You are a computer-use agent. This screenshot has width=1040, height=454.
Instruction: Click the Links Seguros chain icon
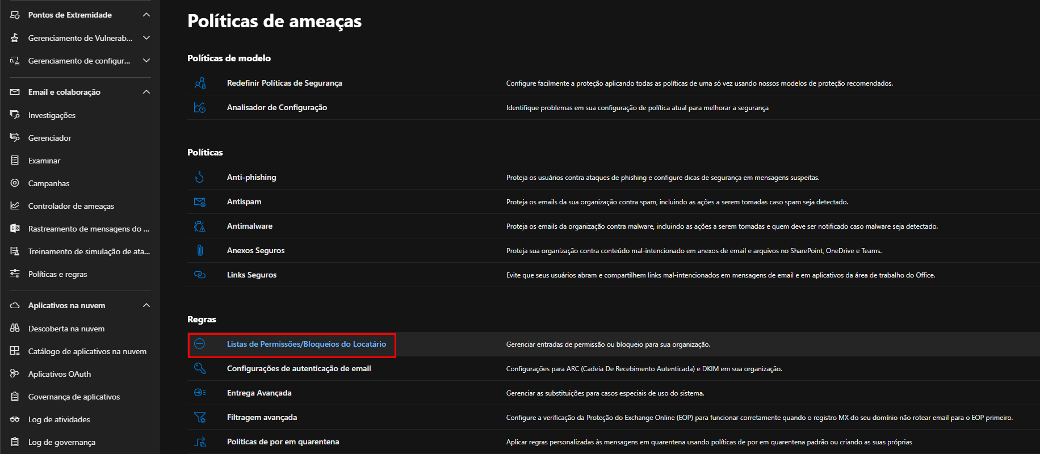[x=200, y=275]
